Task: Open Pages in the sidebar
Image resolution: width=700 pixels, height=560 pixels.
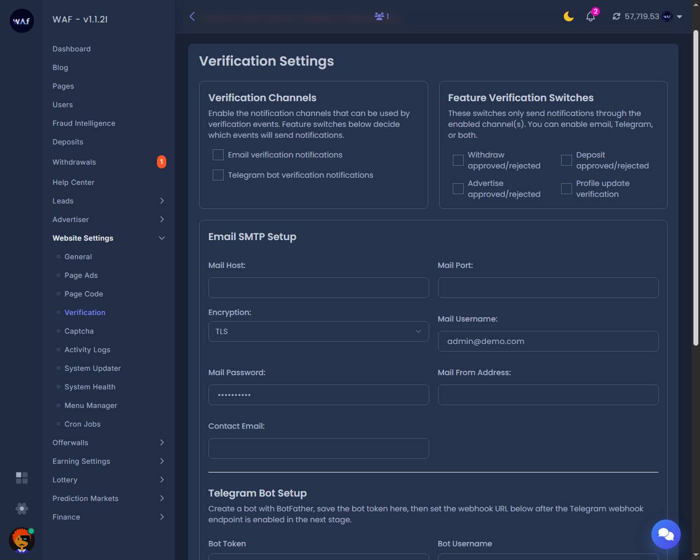Action: click(x=63, y=86)
